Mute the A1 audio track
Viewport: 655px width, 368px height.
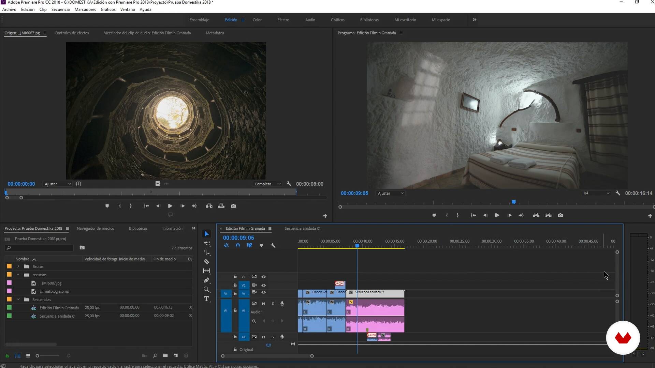pos(263,303)
